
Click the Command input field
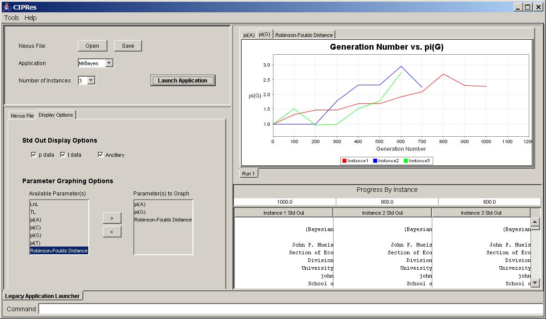291,309
